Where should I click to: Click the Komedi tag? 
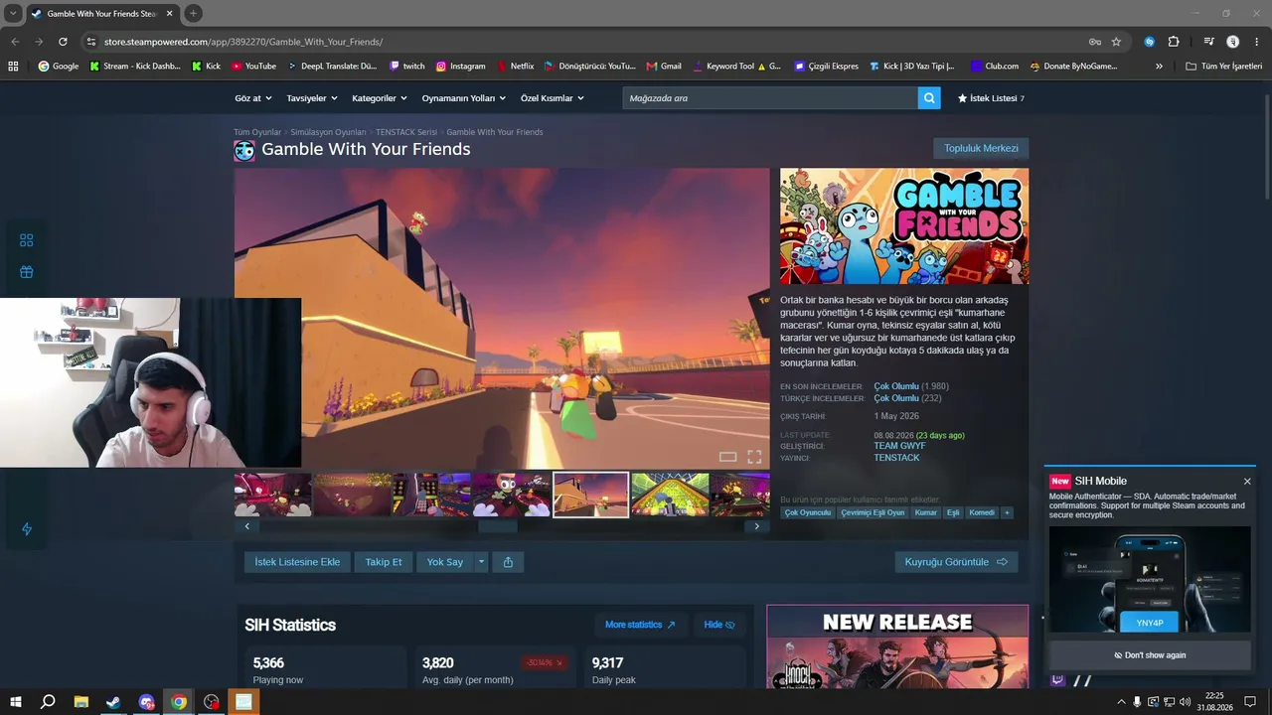982,512
